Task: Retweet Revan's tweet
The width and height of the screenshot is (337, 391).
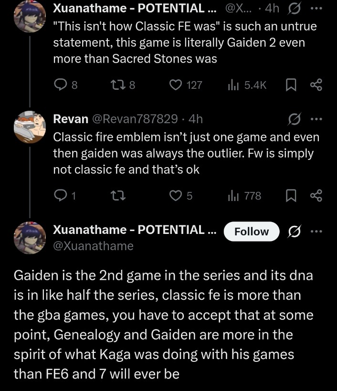Action: pos(118,196)
